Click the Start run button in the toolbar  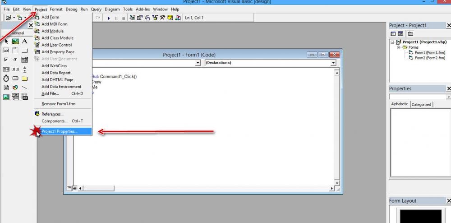tap(109, 18)
